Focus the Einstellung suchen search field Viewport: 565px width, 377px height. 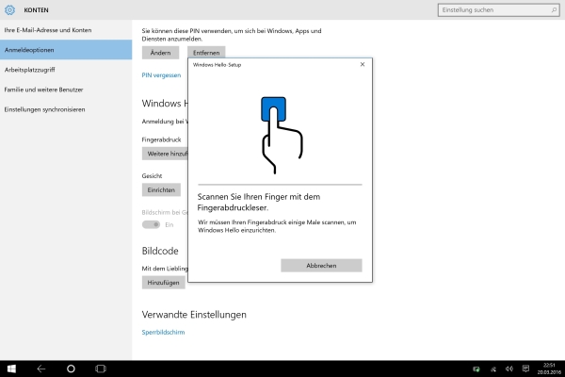[499, 10]
